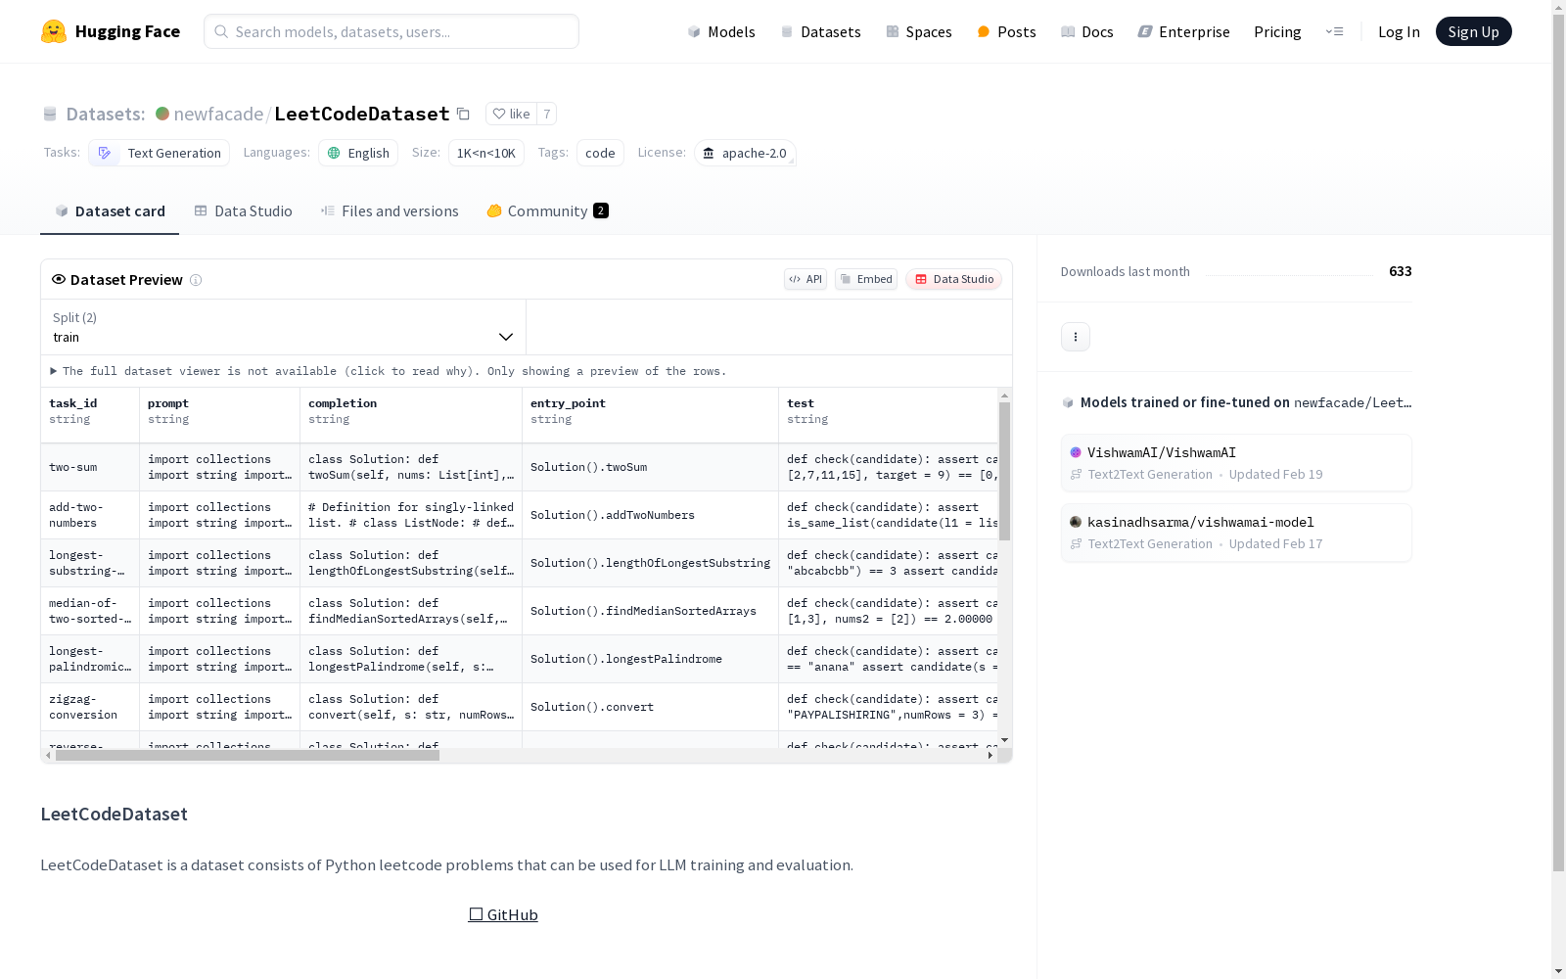Click the Solution().findMedianSortedArrays cell
This screenshot has height=979, width=1566.
(651, 611)
